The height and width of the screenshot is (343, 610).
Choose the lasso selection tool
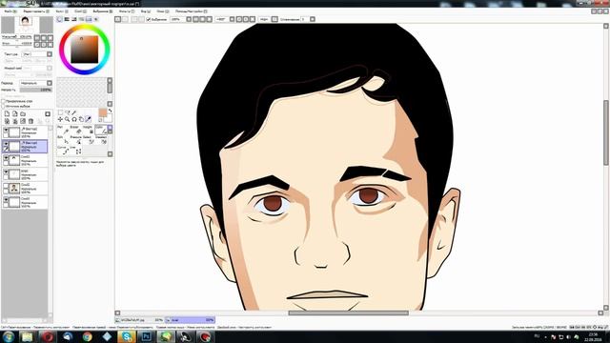[68, 112]
